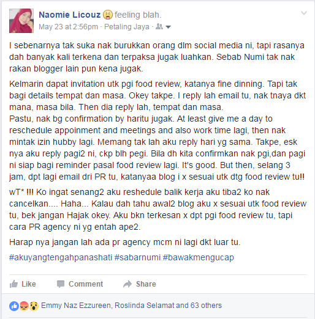Viewport: 315px width, 319px height.
Task: Expand audience selector dropdown arrow
Action: [168, 27]
